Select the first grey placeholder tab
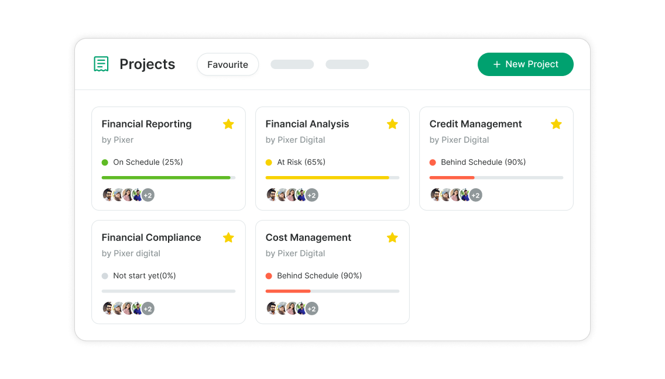The image size is (665, 379). click(292, 64)
